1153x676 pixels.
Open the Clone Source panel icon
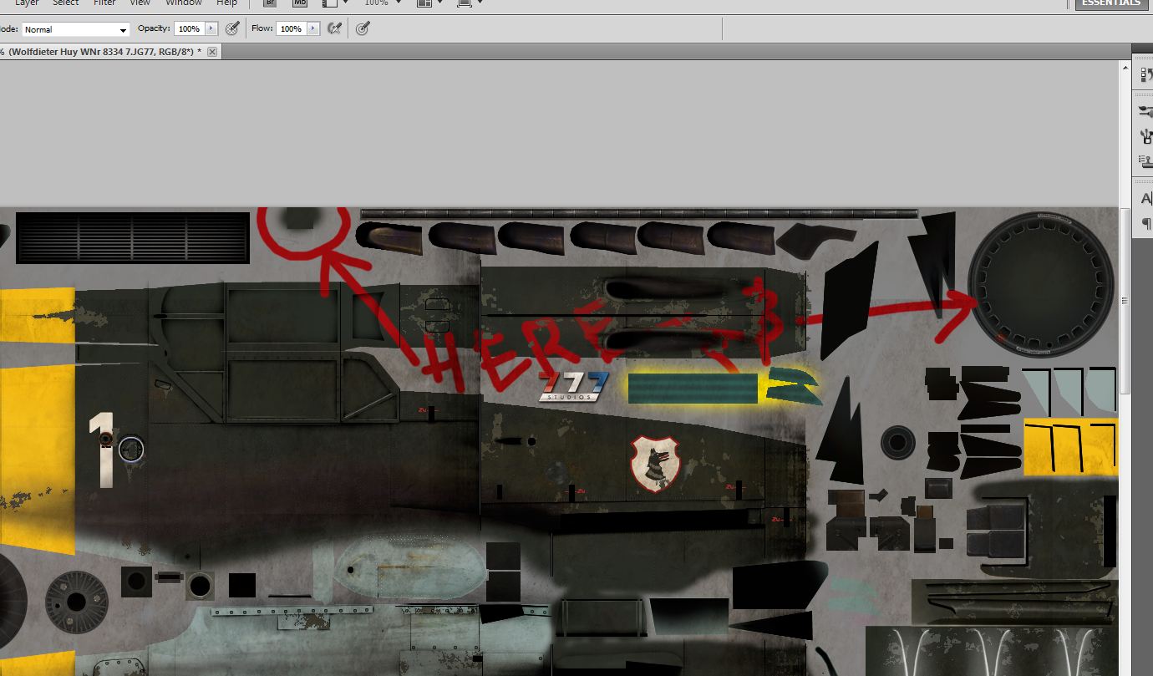[x=1145, y=160]
